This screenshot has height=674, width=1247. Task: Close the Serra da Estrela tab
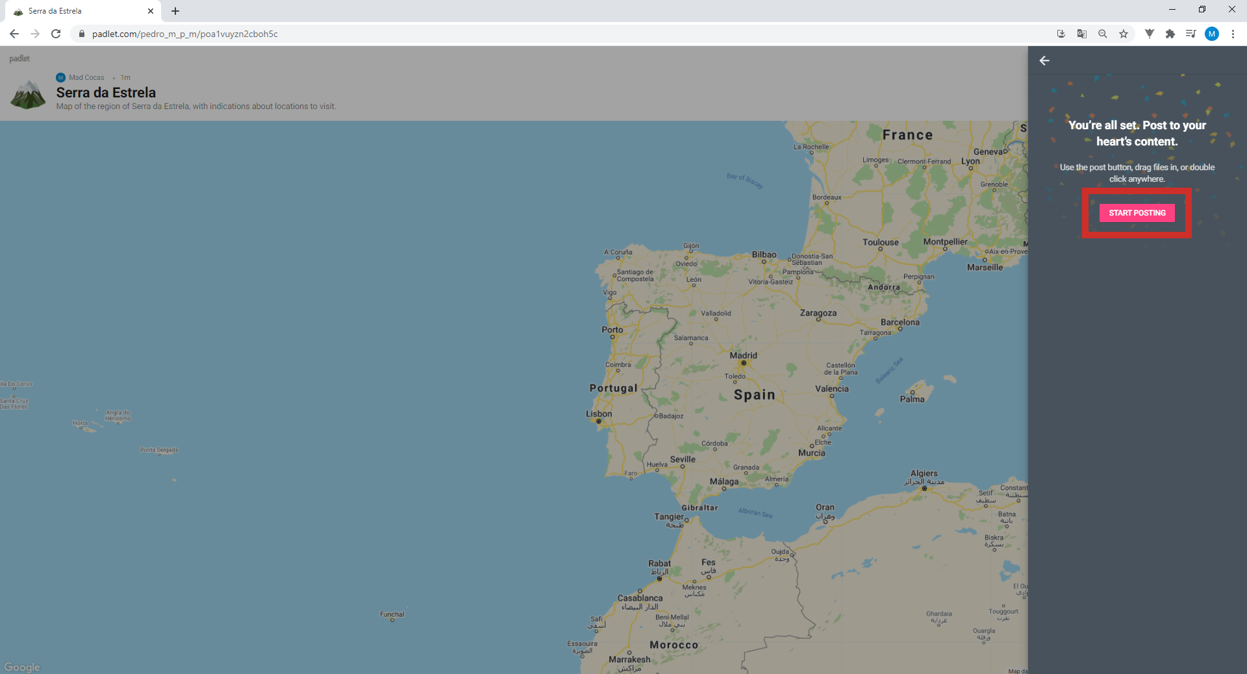click(151, 11)
